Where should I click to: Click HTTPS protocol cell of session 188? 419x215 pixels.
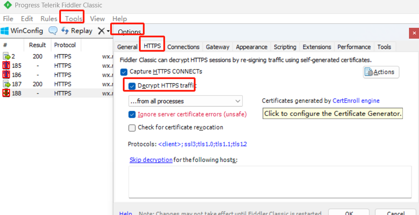[63, 93]
